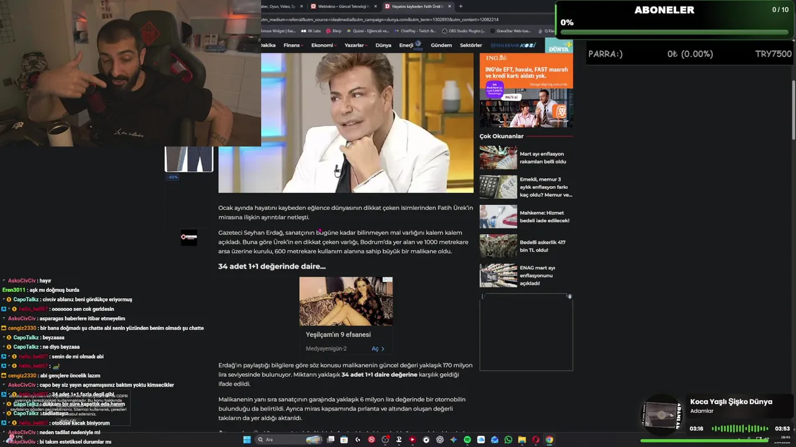Open the Sektörler menu item
The height and width of the screenshot is (447, 796).
[x=471, y=45]
